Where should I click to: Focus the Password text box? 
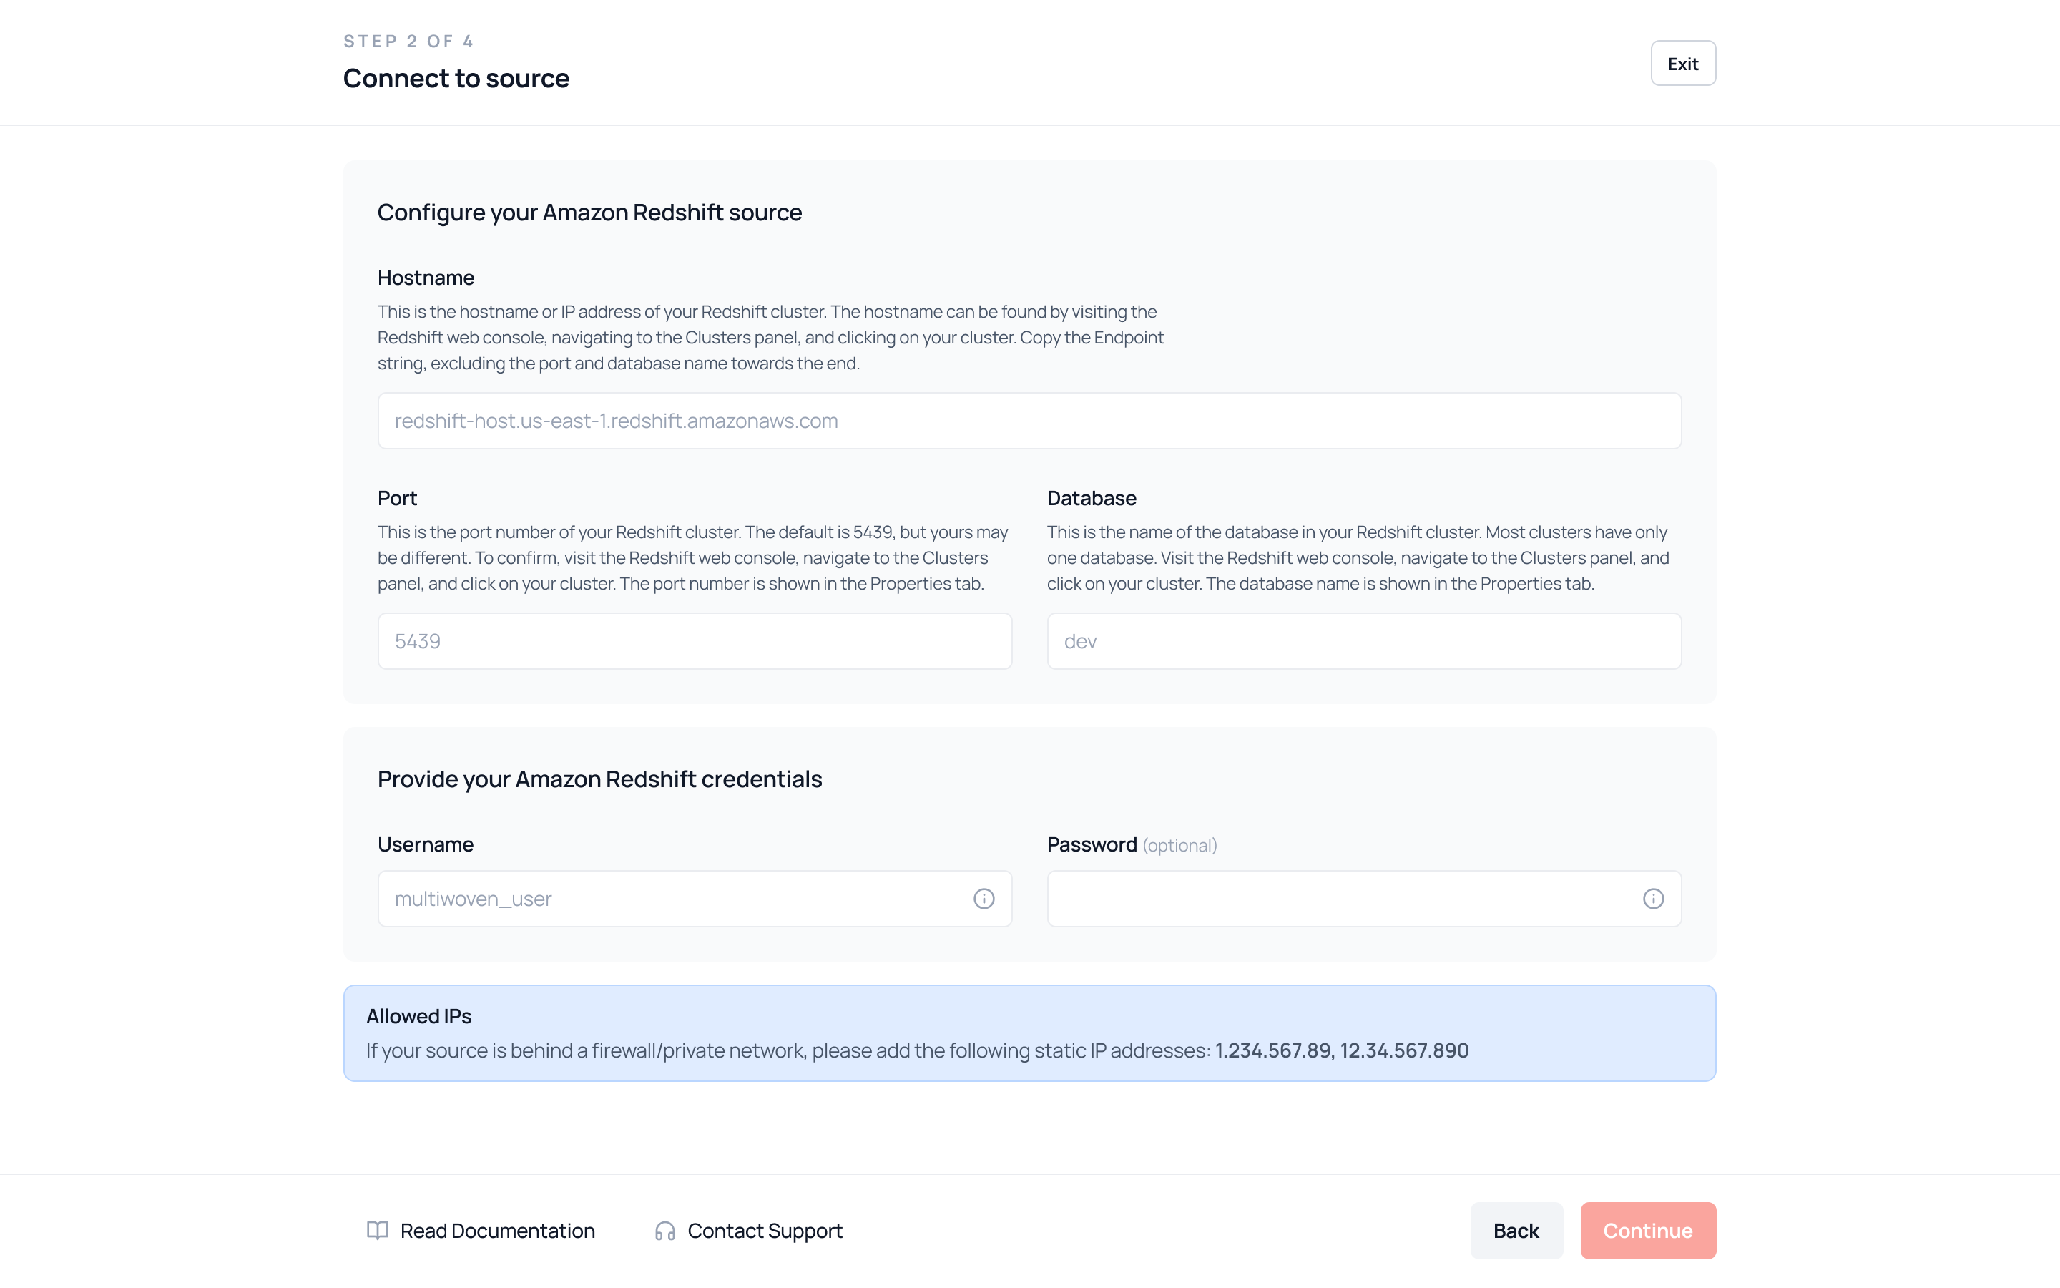(x=1340, y=899)
